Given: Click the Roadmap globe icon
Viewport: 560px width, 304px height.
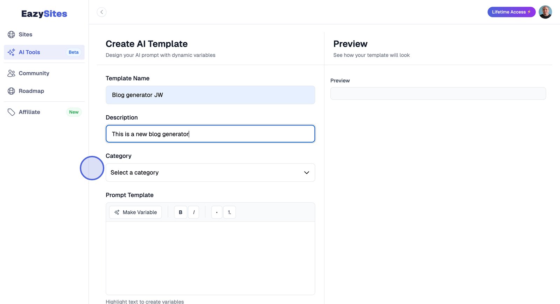Looking at the screenshot, I should coord(11,91).
